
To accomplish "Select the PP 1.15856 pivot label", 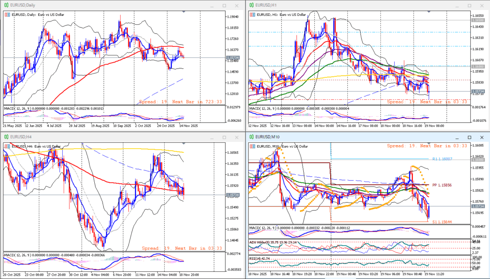I will [442, 184].
